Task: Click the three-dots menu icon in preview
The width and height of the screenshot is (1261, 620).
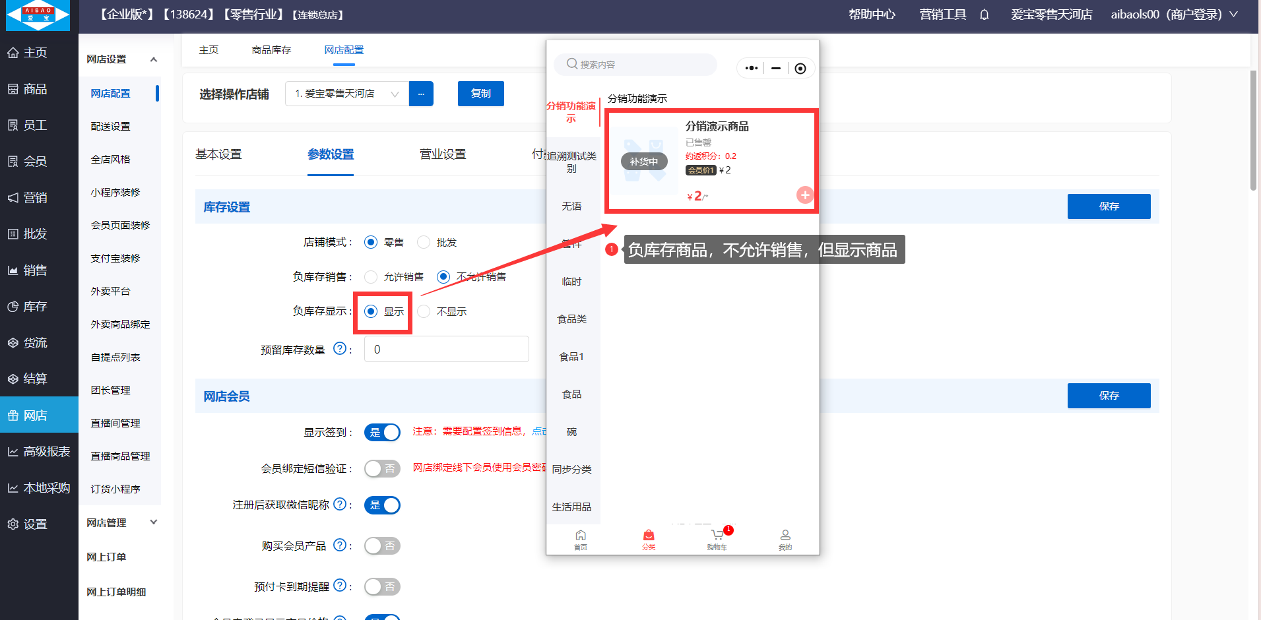Action: (751, 68)
